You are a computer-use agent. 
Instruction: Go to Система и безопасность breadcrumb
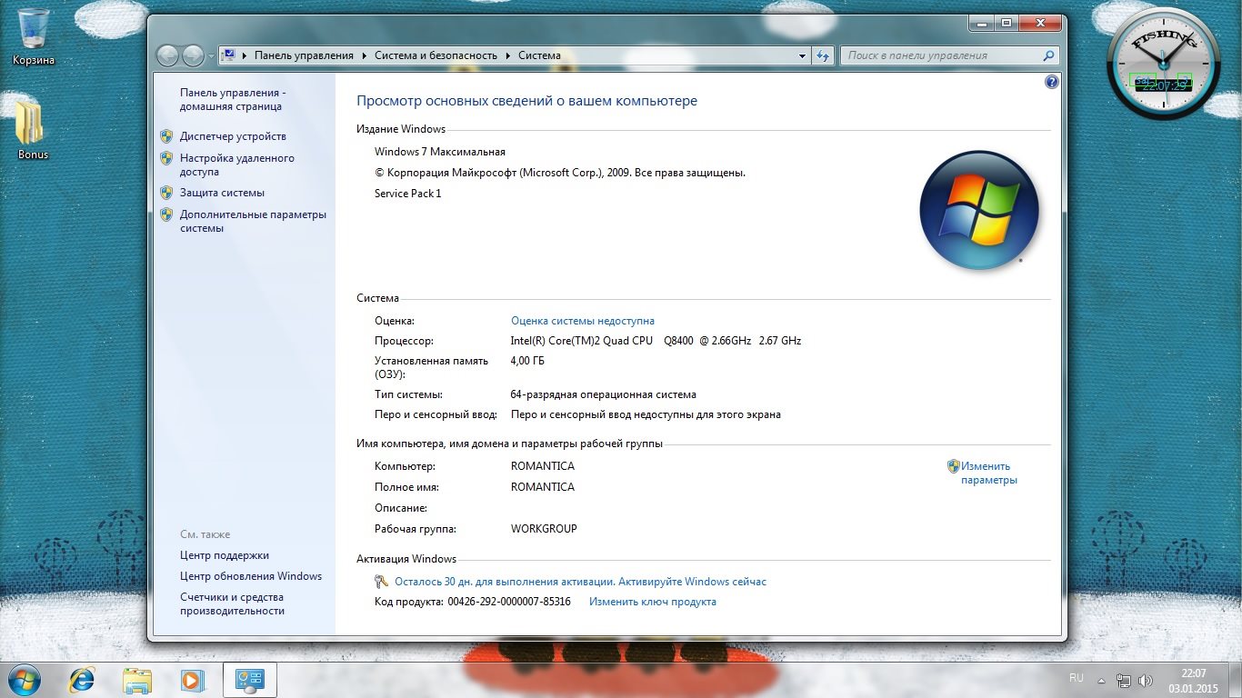pyautogui.click(x=436, y=55)
